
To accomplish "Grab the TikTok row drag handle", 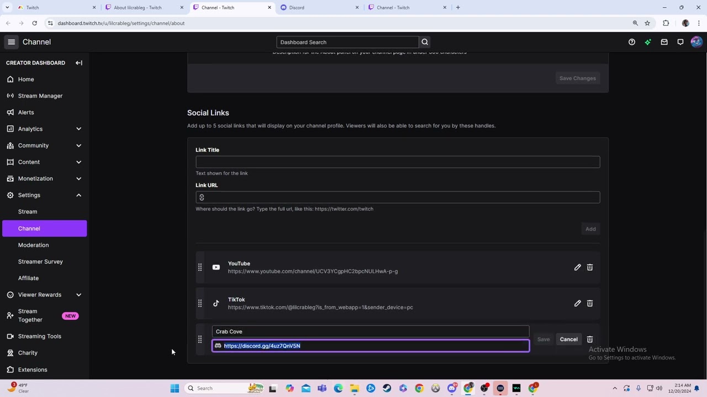I will pos(200,303).
